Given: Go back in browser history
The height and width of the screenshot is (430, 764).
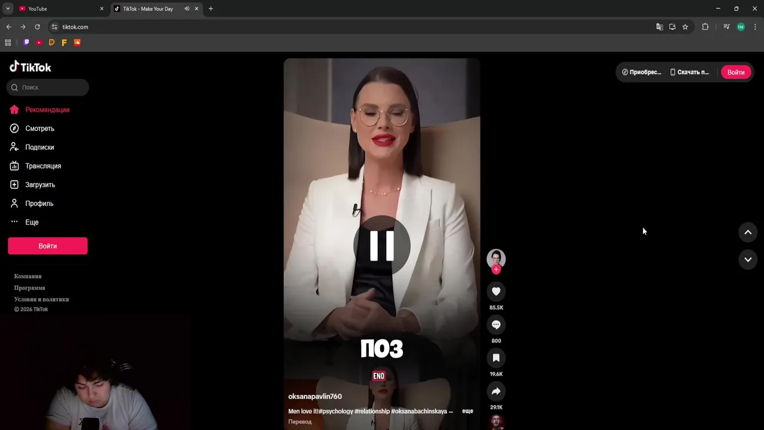Looking at the screenshot, I should (9, 27).
